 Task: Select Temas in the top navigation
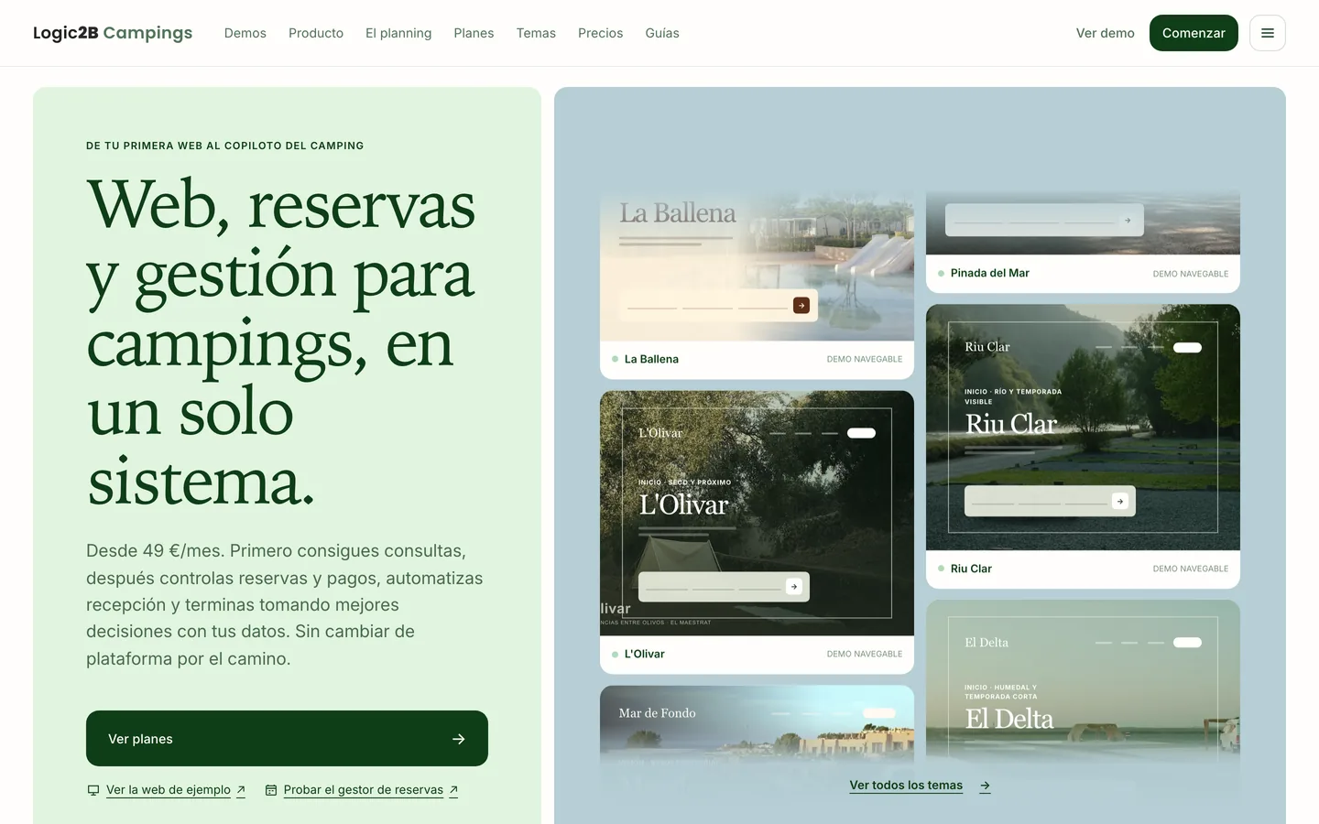(536, 33)
